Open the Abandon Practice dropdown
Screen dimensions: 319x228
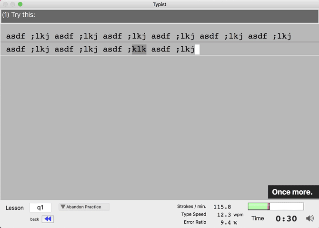[84, 207]
